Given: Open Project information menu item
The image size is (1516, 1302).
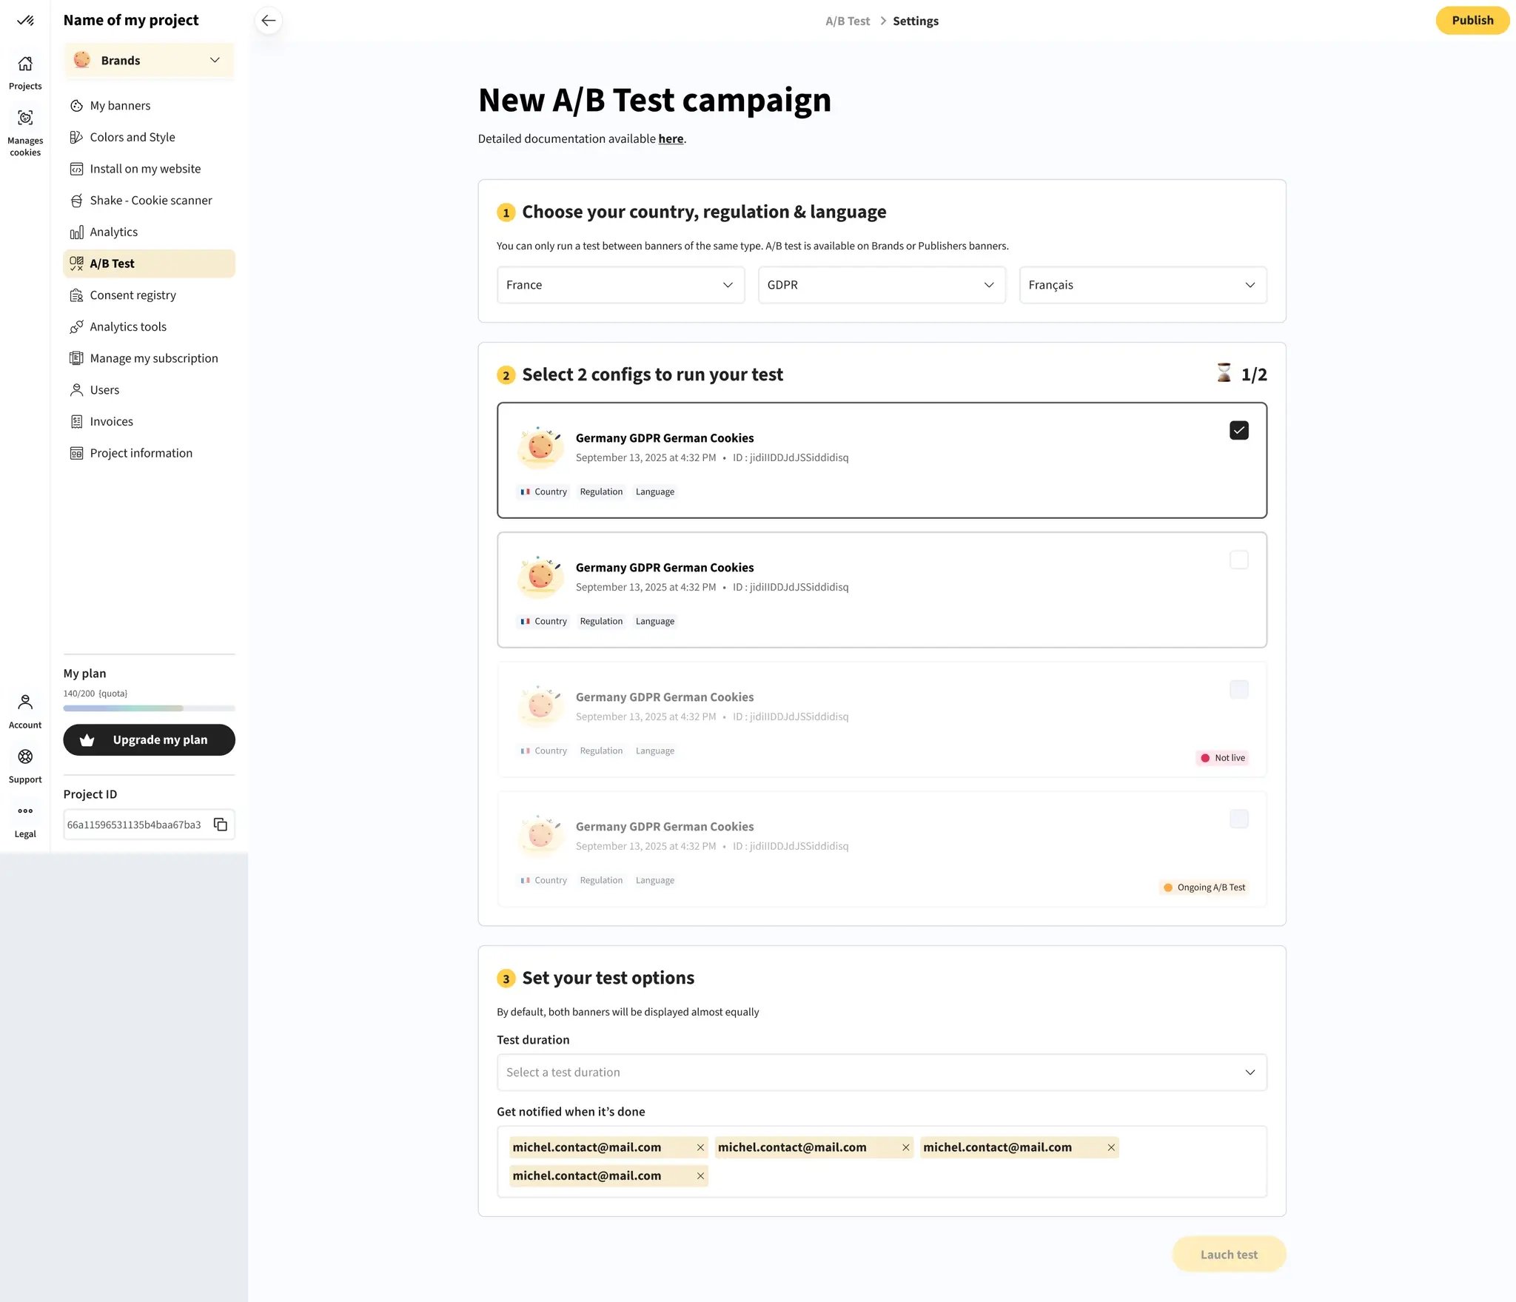Looking at the screenshot, I should [x=149, y=453].
